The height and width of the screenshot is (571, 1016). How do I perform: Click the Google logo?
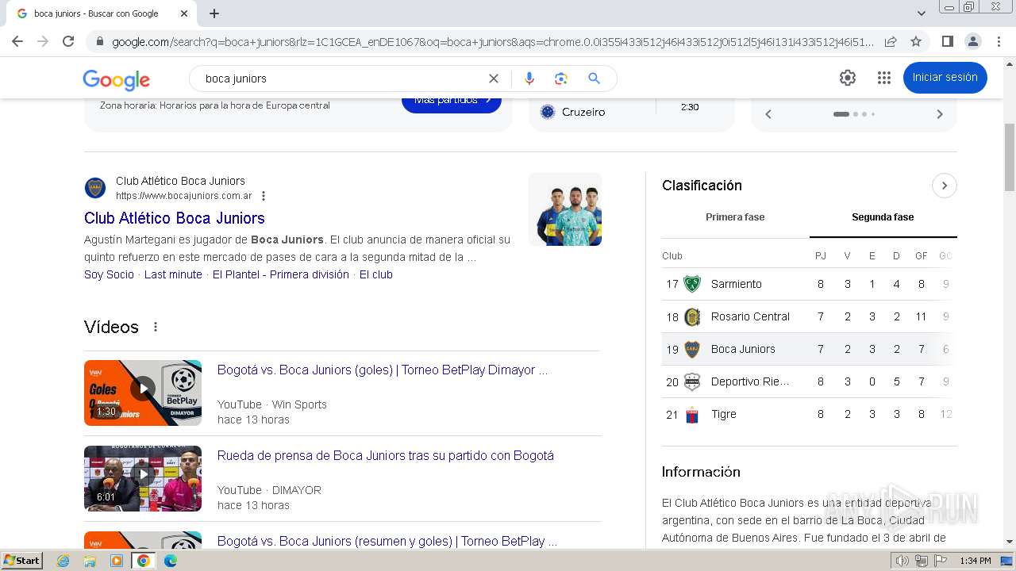(x=116, y=79)
